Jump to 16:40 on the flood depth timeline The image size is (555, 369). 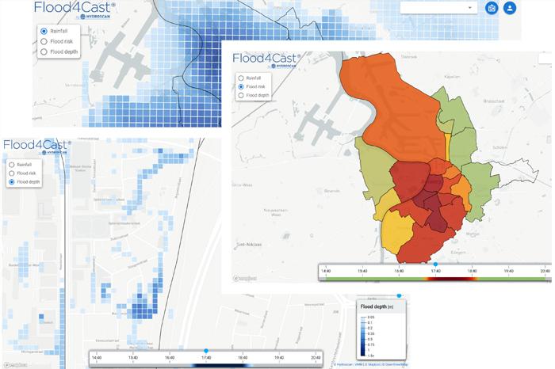coord(170,358)
